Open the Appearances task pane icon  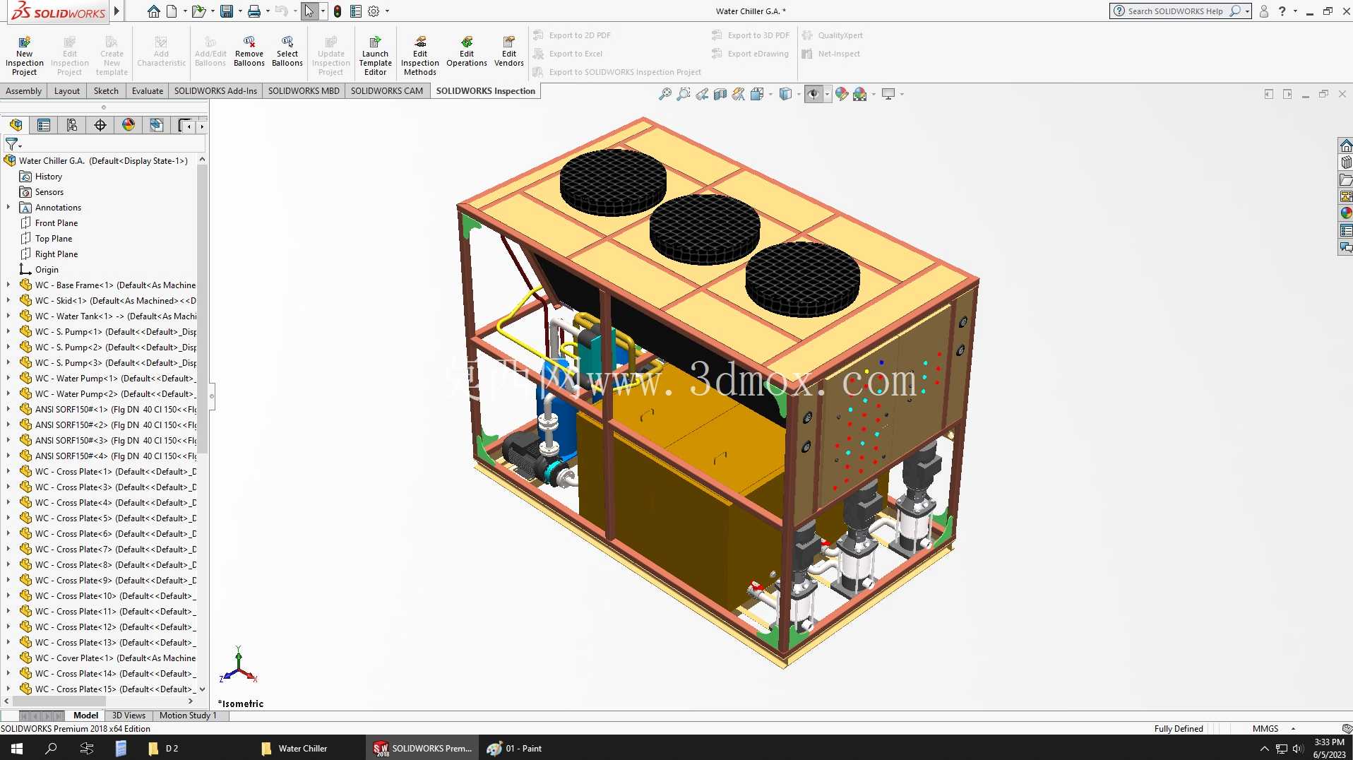click(x=1346, y=213)
